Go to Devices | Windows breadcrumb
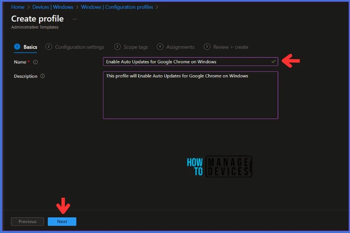 pyautogui.click(x=53, y=7)
